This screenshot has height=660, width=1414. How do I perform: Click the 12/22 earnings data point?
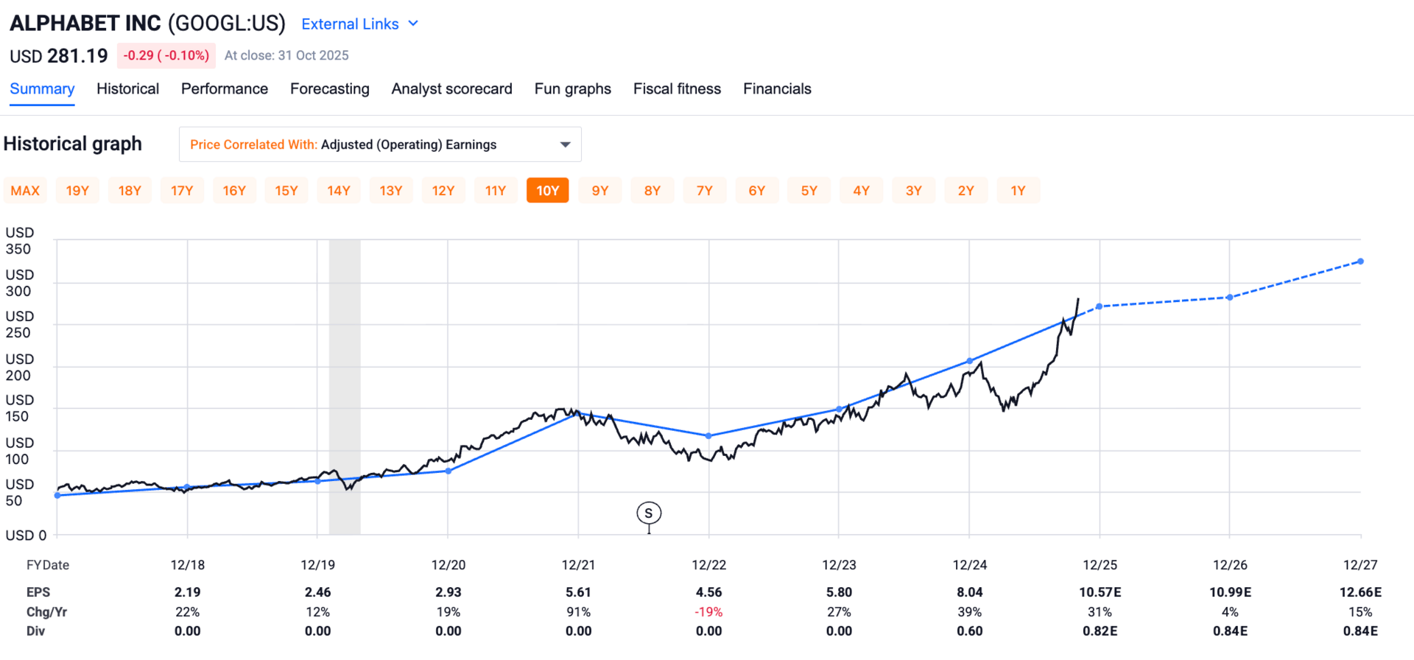708,436
